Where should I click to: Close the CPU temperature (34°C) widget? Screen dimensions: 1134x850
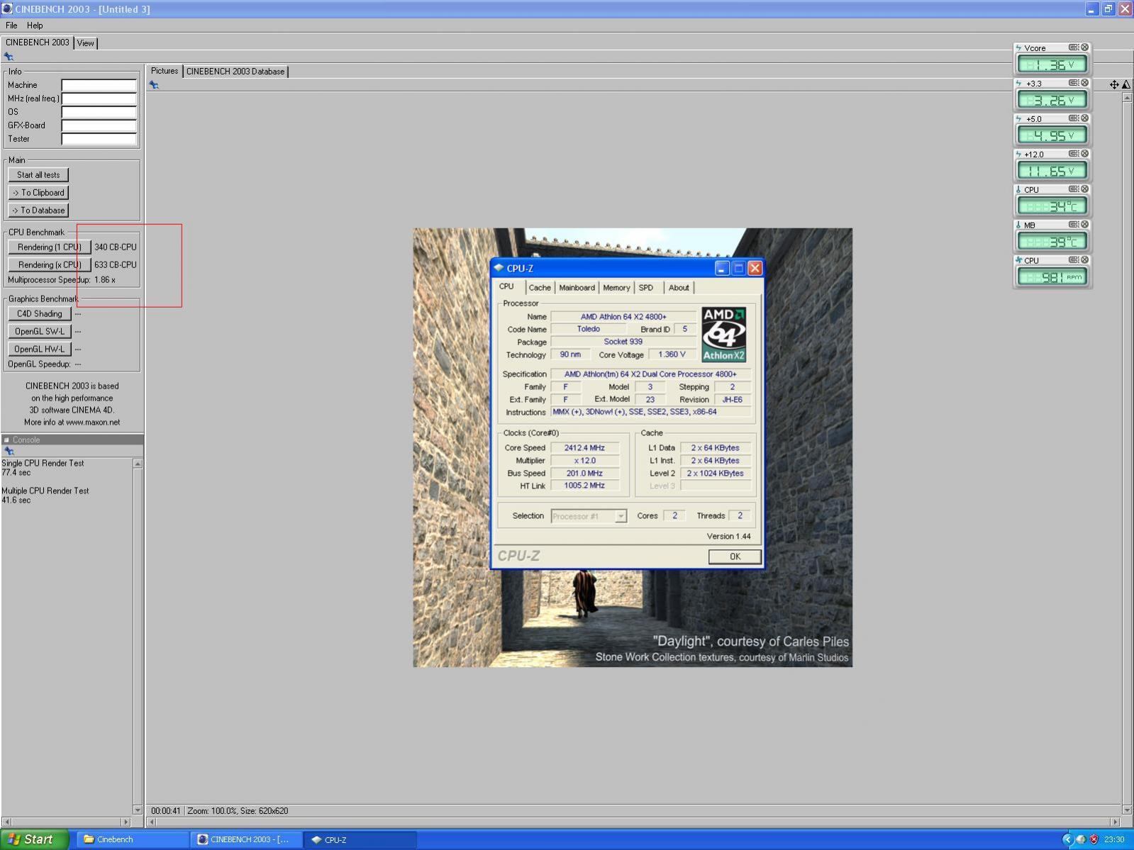1084,189
